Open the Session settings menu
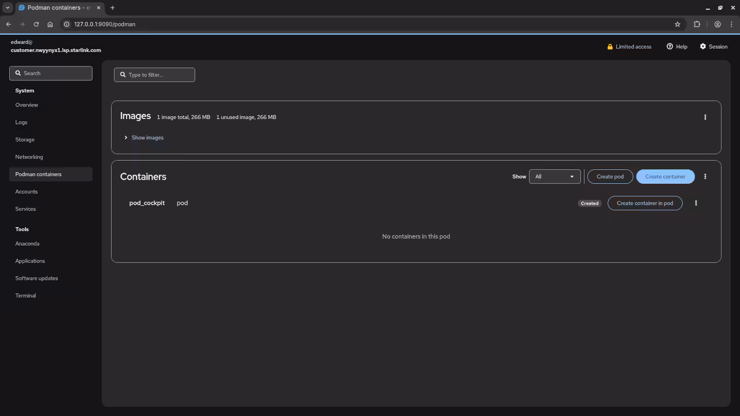Image resolution: width=740 pixels, height=416 pixels. tap(713, 47)
